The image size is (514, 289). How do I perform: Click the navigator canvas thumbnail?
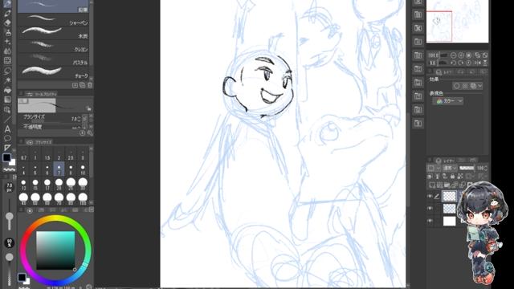(457, 22)
